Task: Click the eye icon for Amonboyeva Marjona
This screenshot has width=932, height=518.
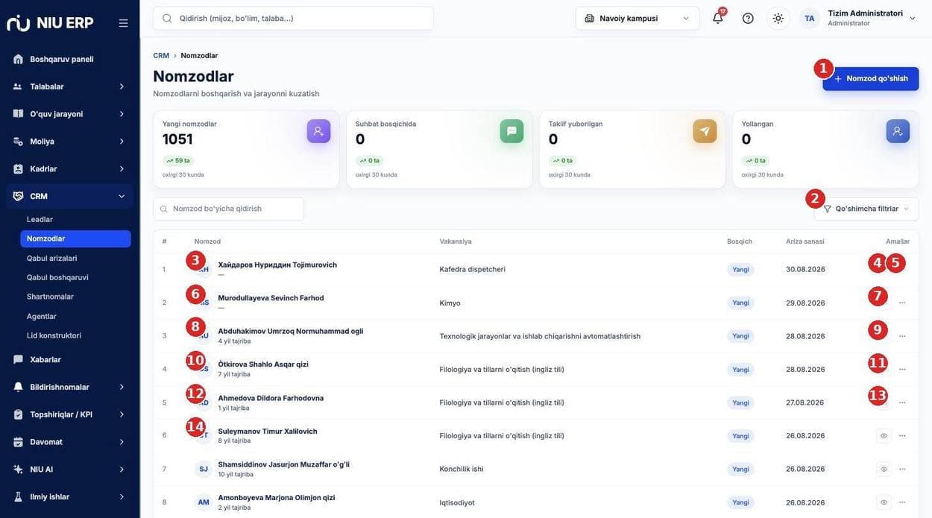Action: tap(884, 502)
